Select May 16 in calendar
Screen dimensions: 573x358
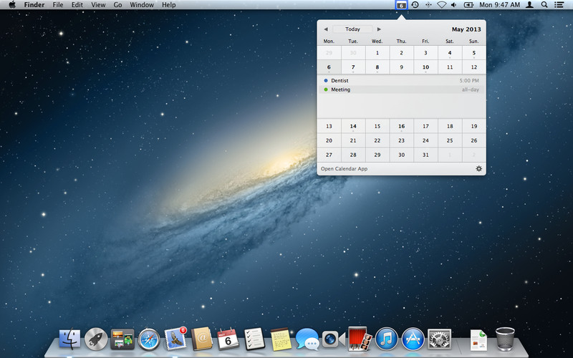click(x=401, y=126)
